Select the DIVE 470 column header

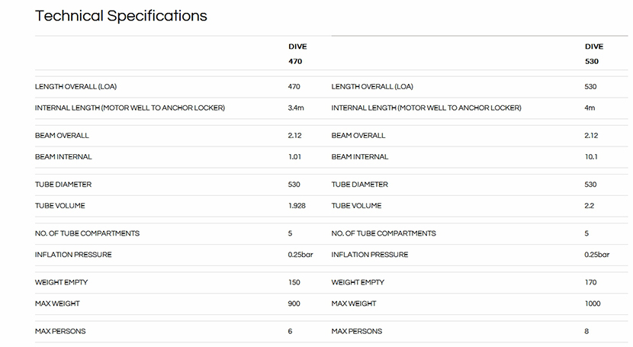point(297,53)
